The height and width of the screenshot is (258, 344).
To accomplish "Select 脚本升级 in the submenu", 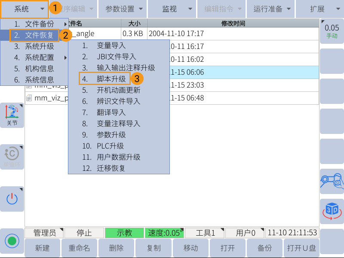I will (119, 79).
